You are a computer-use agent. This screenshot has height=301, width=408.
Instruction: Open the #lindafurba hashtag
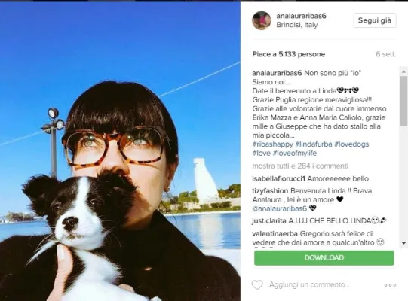click(314, 144)
